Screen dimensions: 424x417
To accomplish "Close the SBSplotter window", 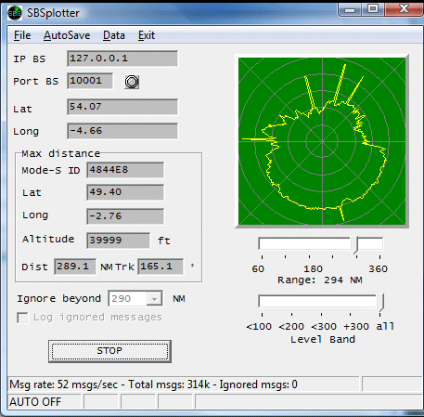I will (404, 9).
